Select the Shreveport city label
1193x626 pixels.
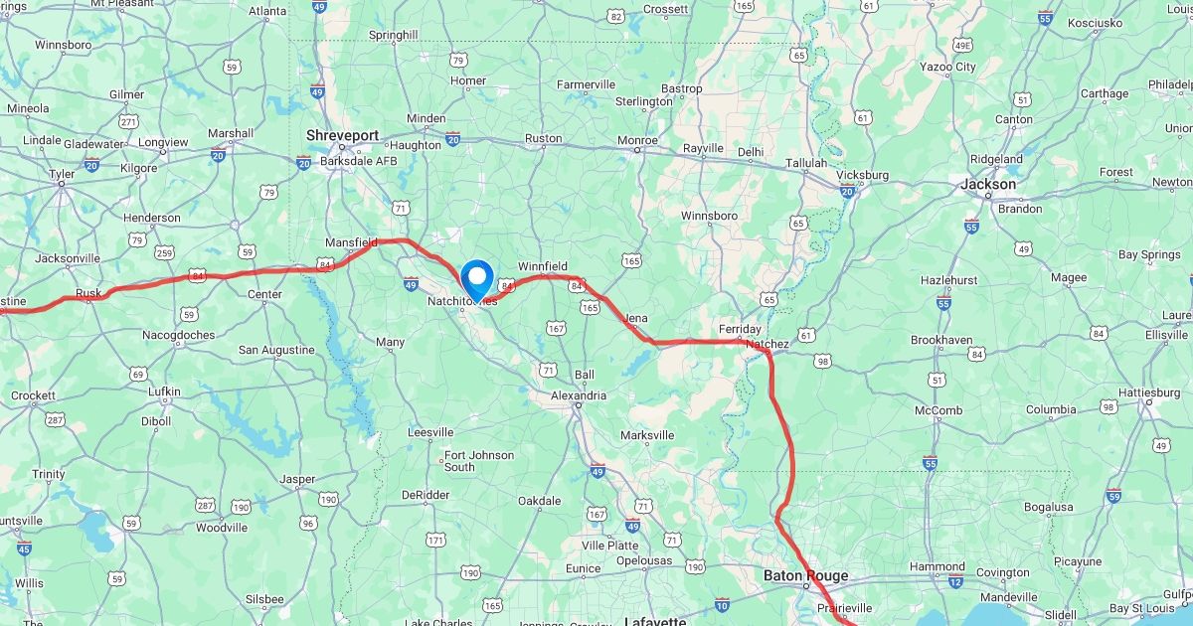pyautogui.click(x=343, y=136)
